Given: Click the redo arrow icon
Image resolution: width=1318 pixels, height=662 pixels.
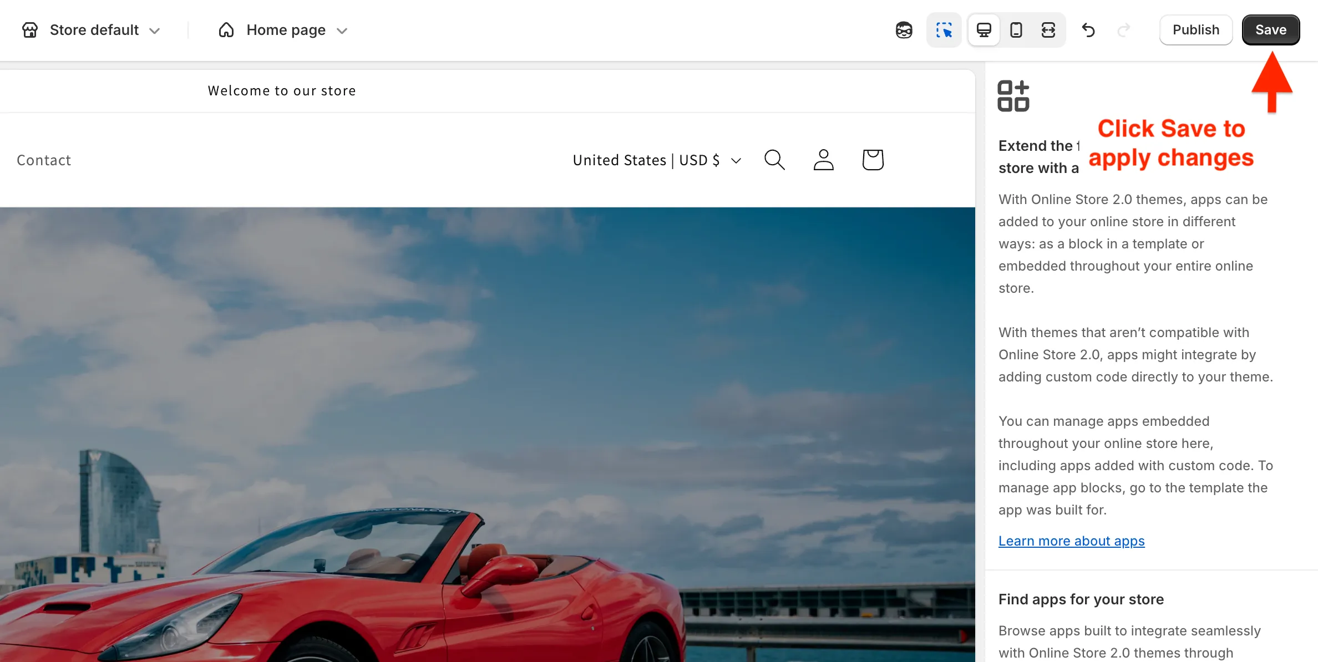Looking at the screenshot, I should tap(1123, 30).
